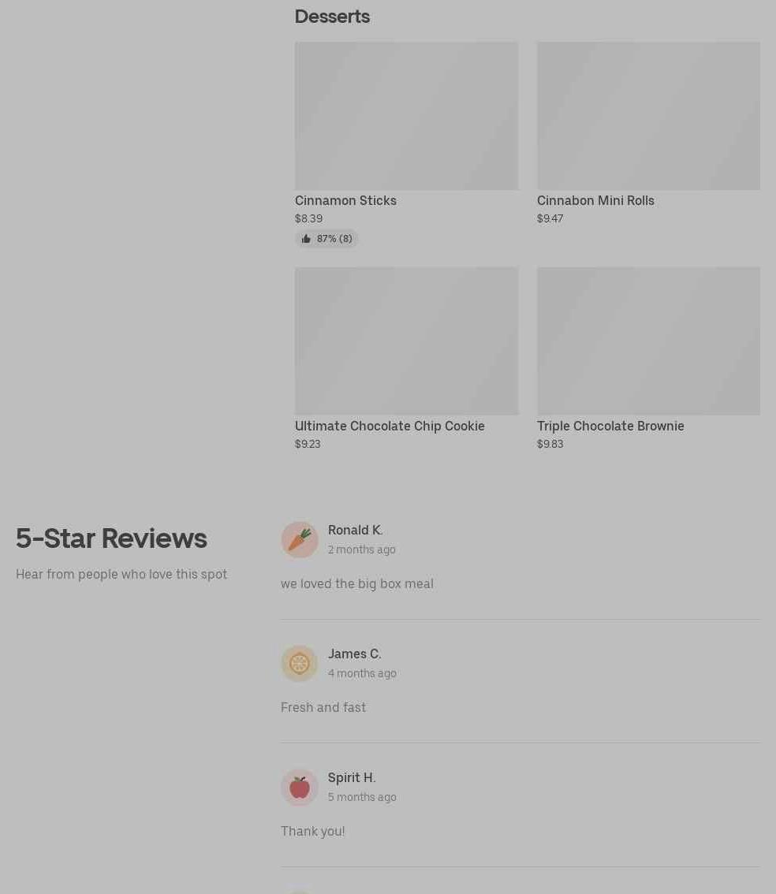Screen dimensions: 776x894
Task: Click the Cinnabon Mini Rolls item title
Action: pyautogui.click(x=595, y=201)
